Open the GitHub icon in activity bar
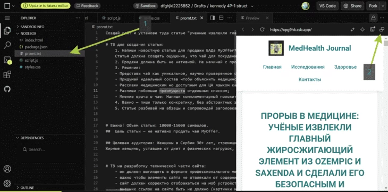This screenshot has height=192, width=388. click(x=7, y=89)
